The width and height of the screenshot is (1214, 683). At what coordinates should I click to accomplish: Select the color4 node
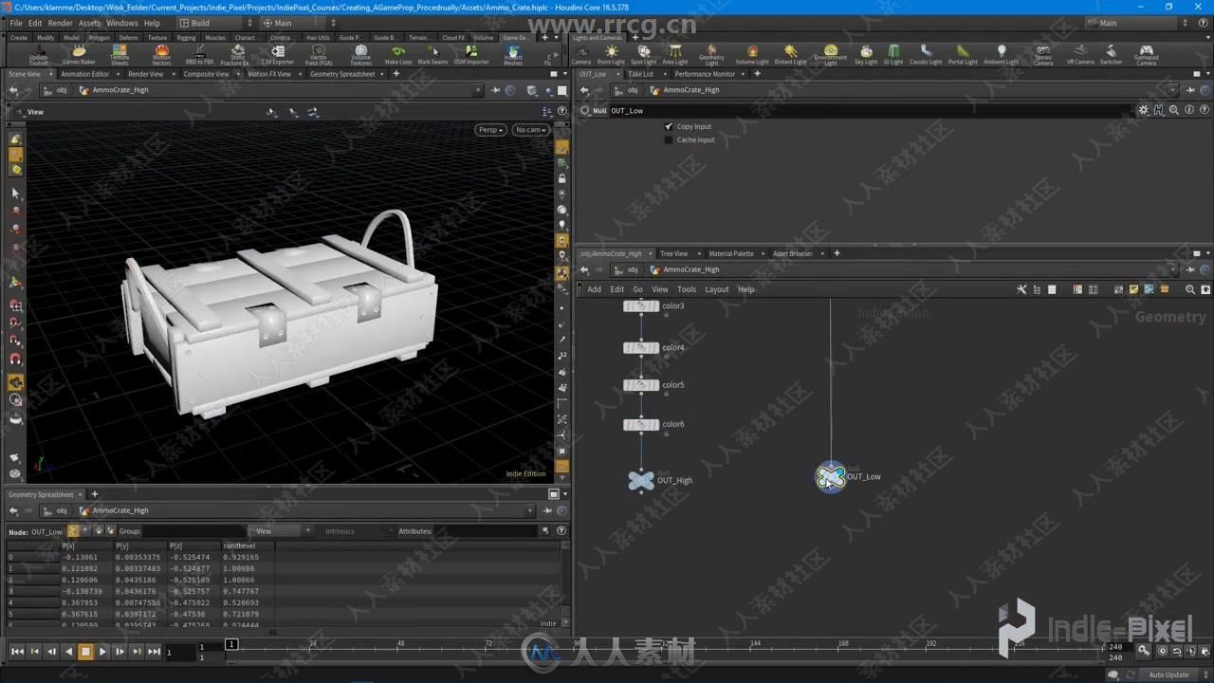tap(641, 348)
